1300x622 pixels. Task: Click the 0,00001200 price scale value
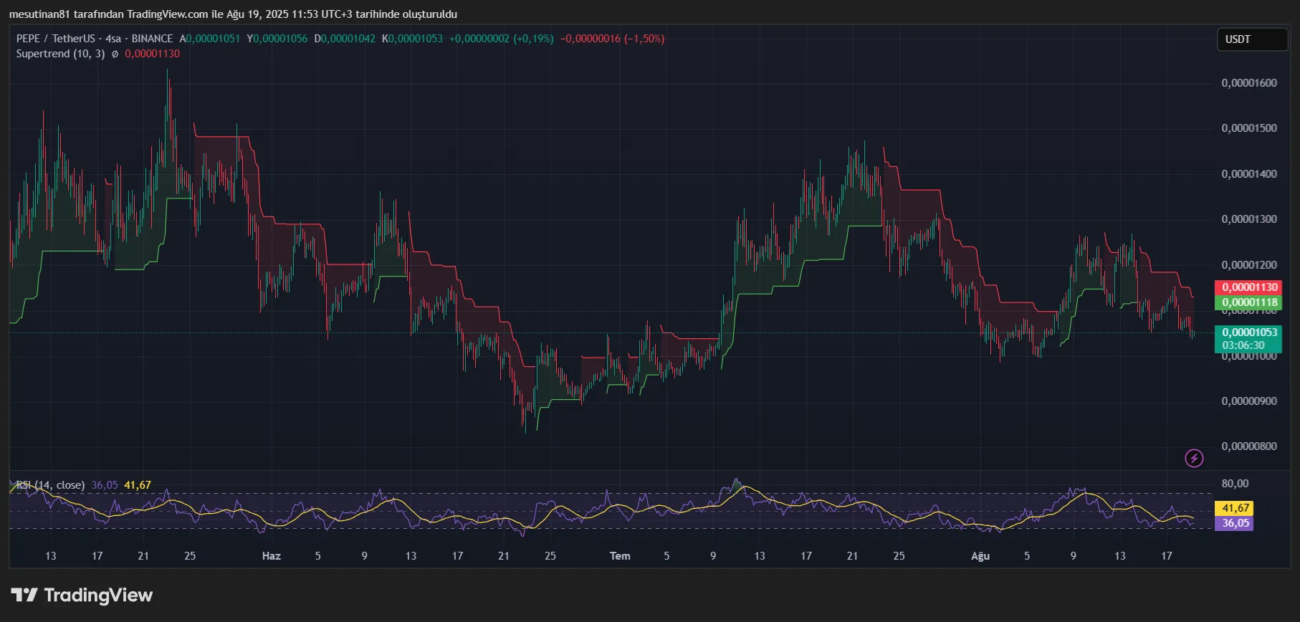click(x=1249, y=265)
